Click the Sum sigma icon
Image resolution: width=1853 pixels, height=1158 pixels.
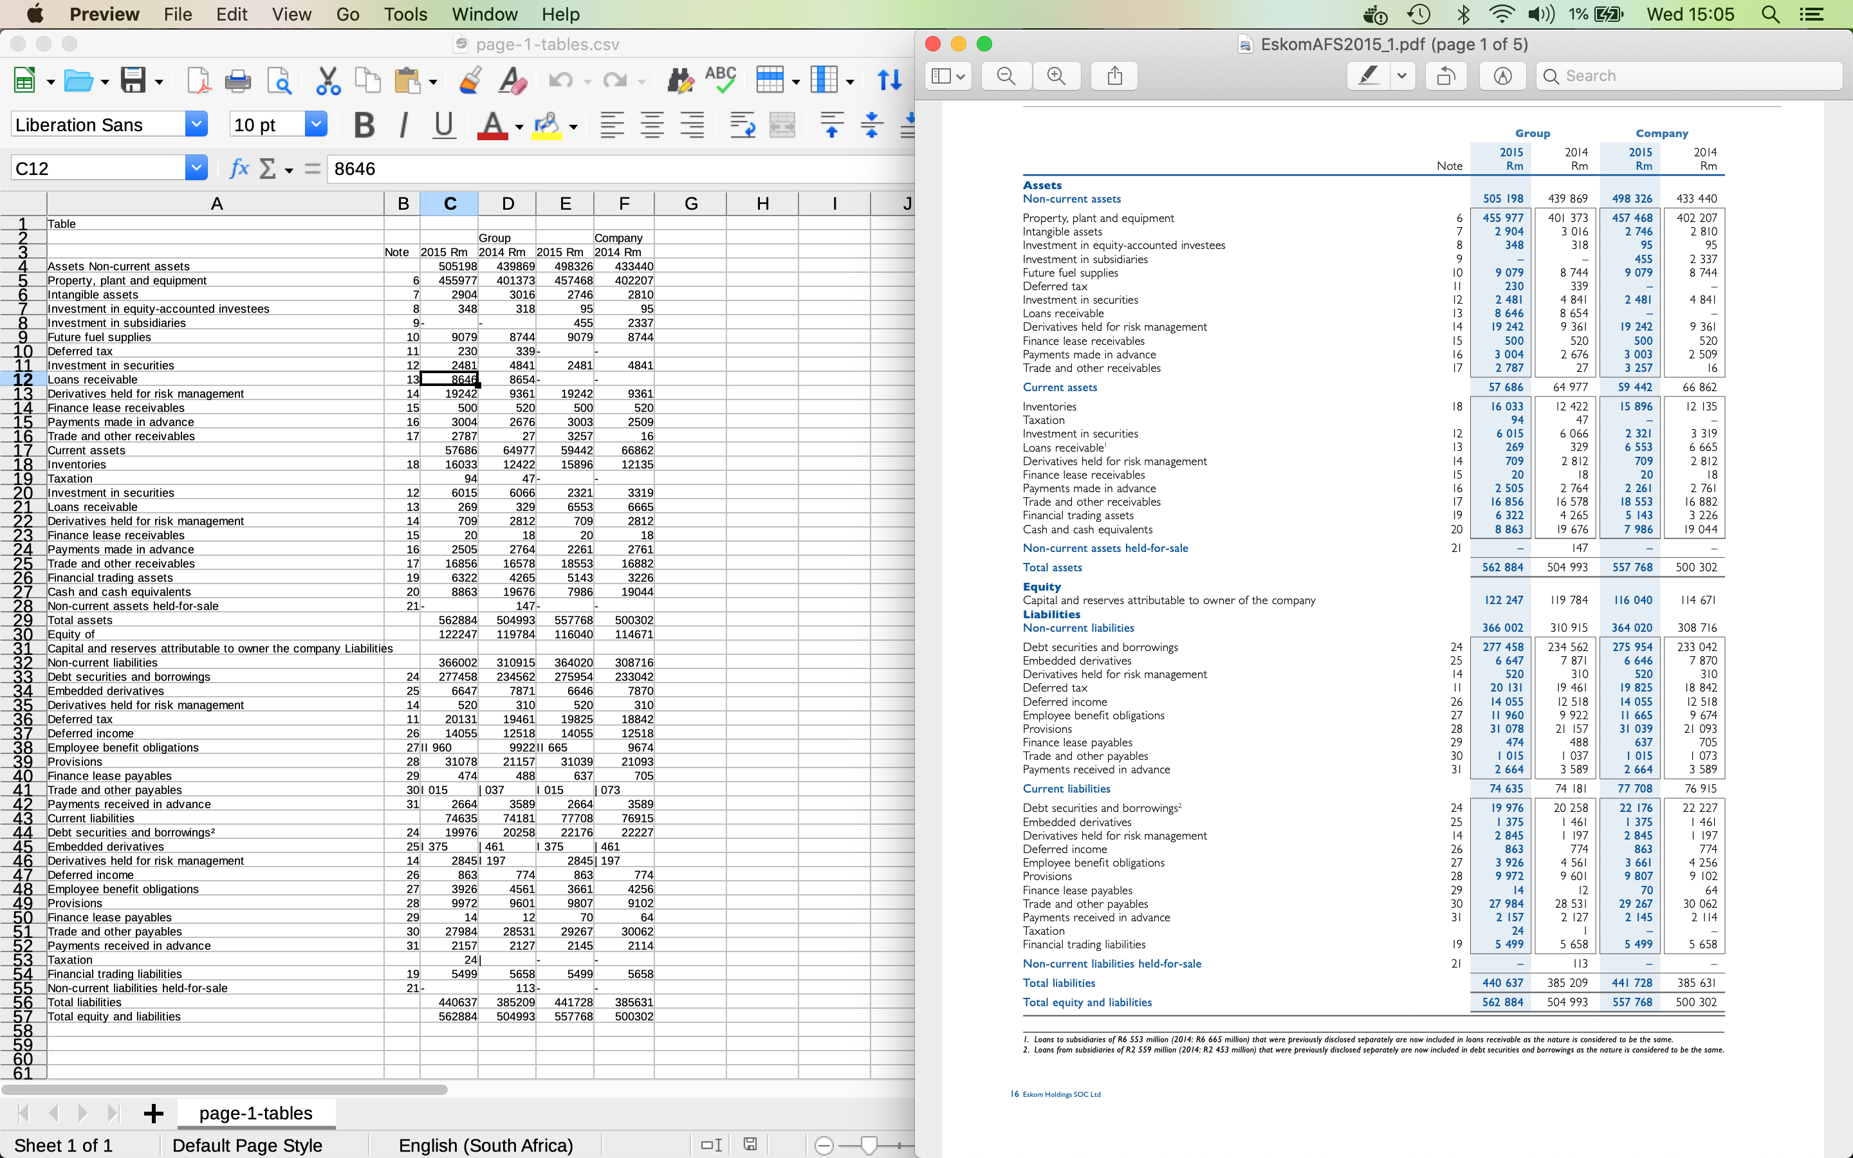(267, 169)
